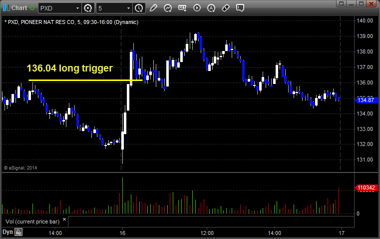Click the blue chart window icon
This screenshot has width=380, height=239.
tap(6, 8)
